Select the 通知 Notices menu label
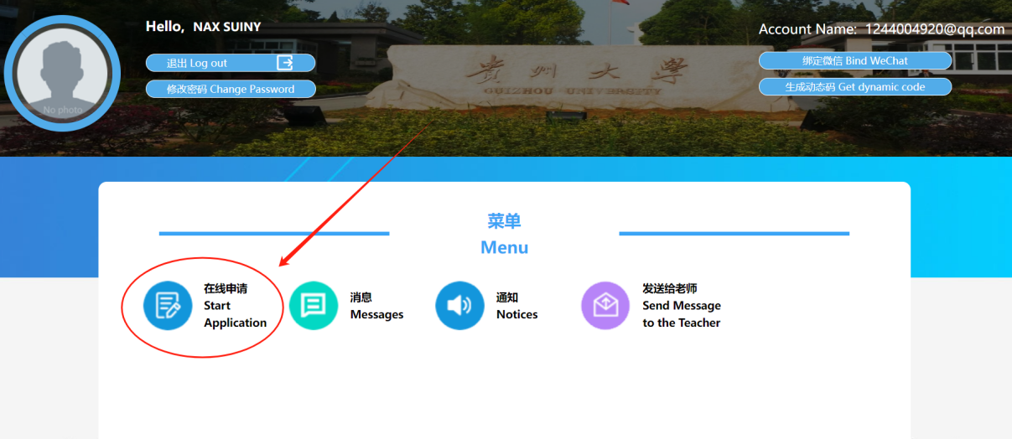 [516, 306]
